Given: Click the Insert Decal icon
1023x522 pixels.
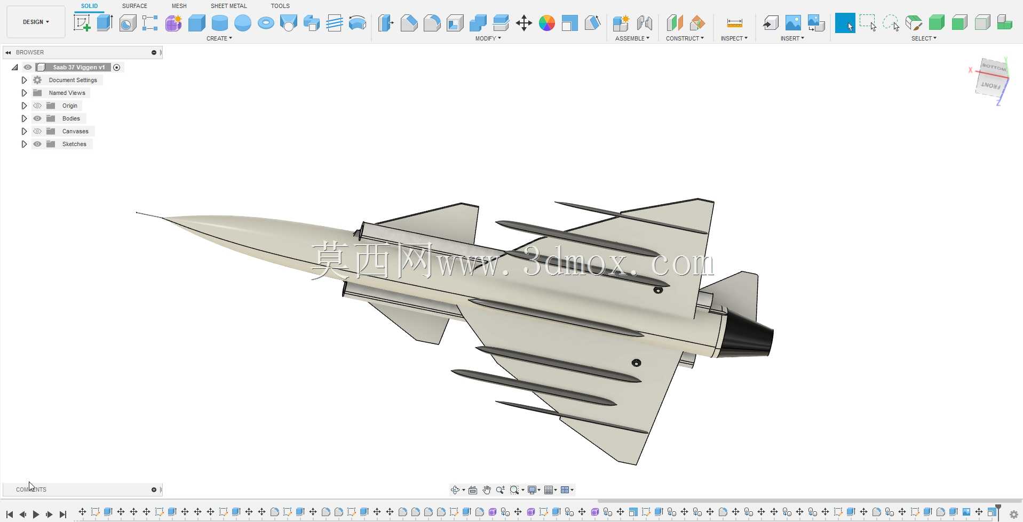Looking at the screenshot, I should click(x=816, y=23).
